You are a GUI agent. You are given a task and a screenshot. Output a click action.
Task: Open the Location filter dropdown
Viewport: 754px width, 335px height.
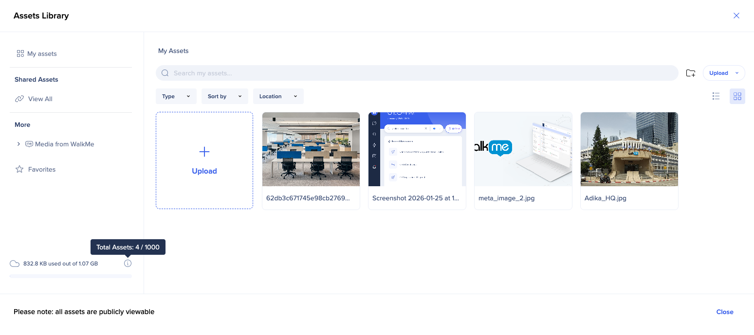278,96
